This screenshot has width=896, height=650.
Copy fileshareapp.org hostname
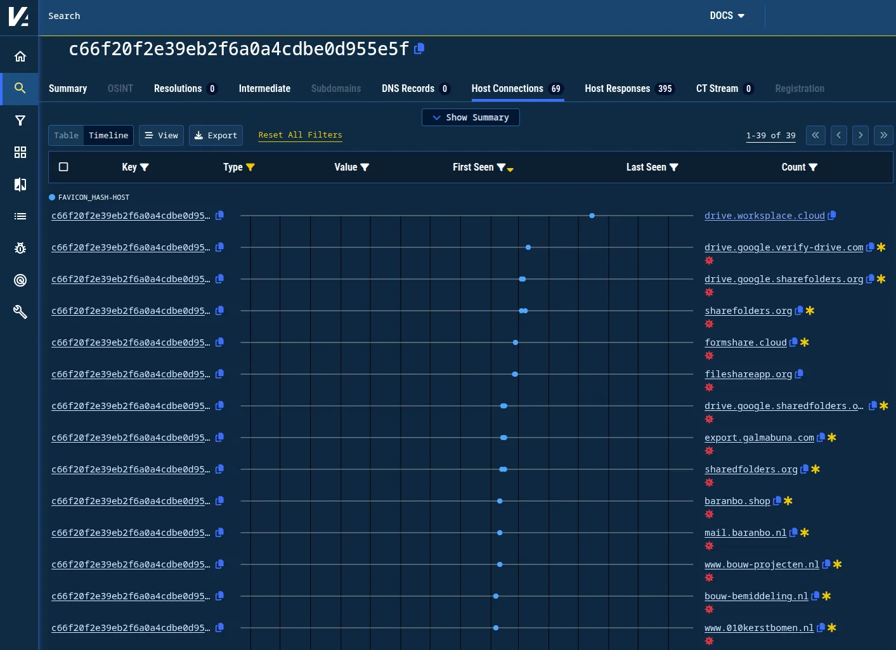799,374
